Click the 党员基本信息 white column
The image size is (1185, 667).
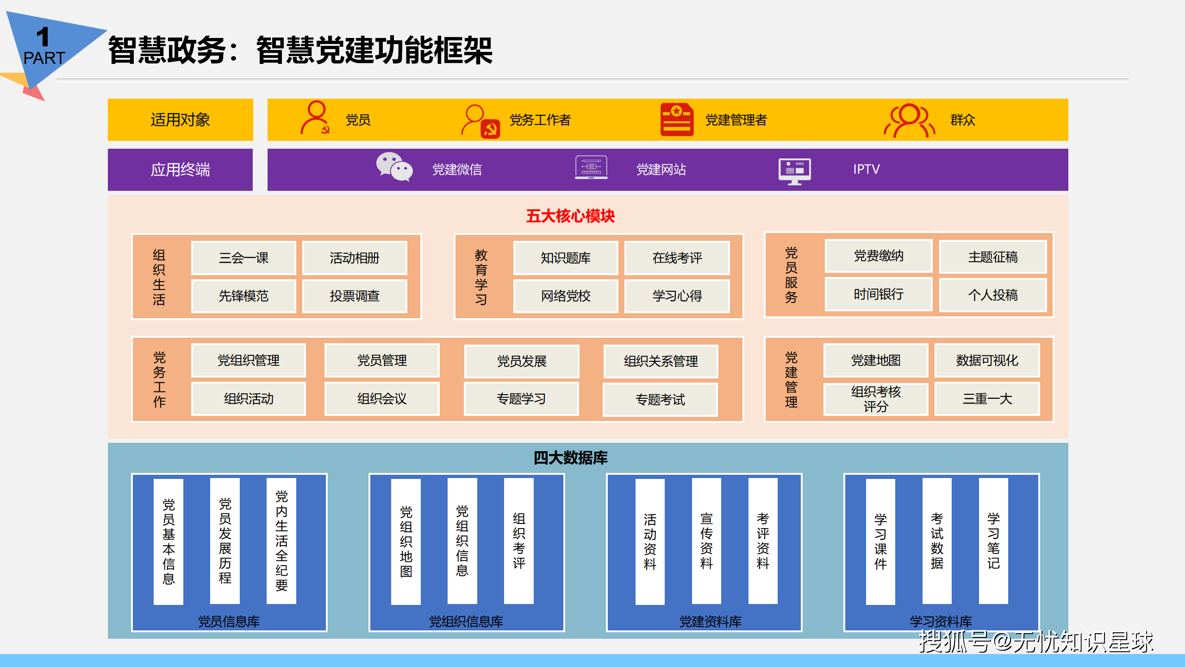168,541
